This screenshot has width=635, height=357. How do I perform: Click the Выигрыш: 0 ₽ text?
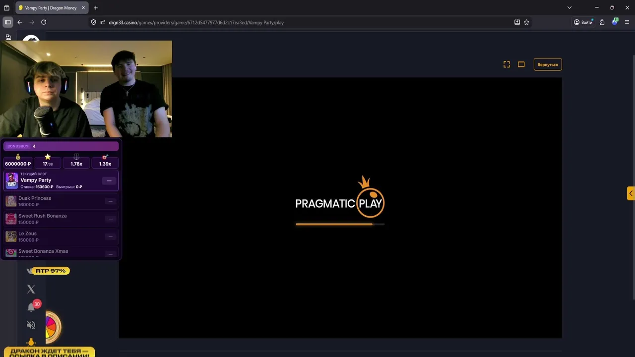tap(69, 187)
